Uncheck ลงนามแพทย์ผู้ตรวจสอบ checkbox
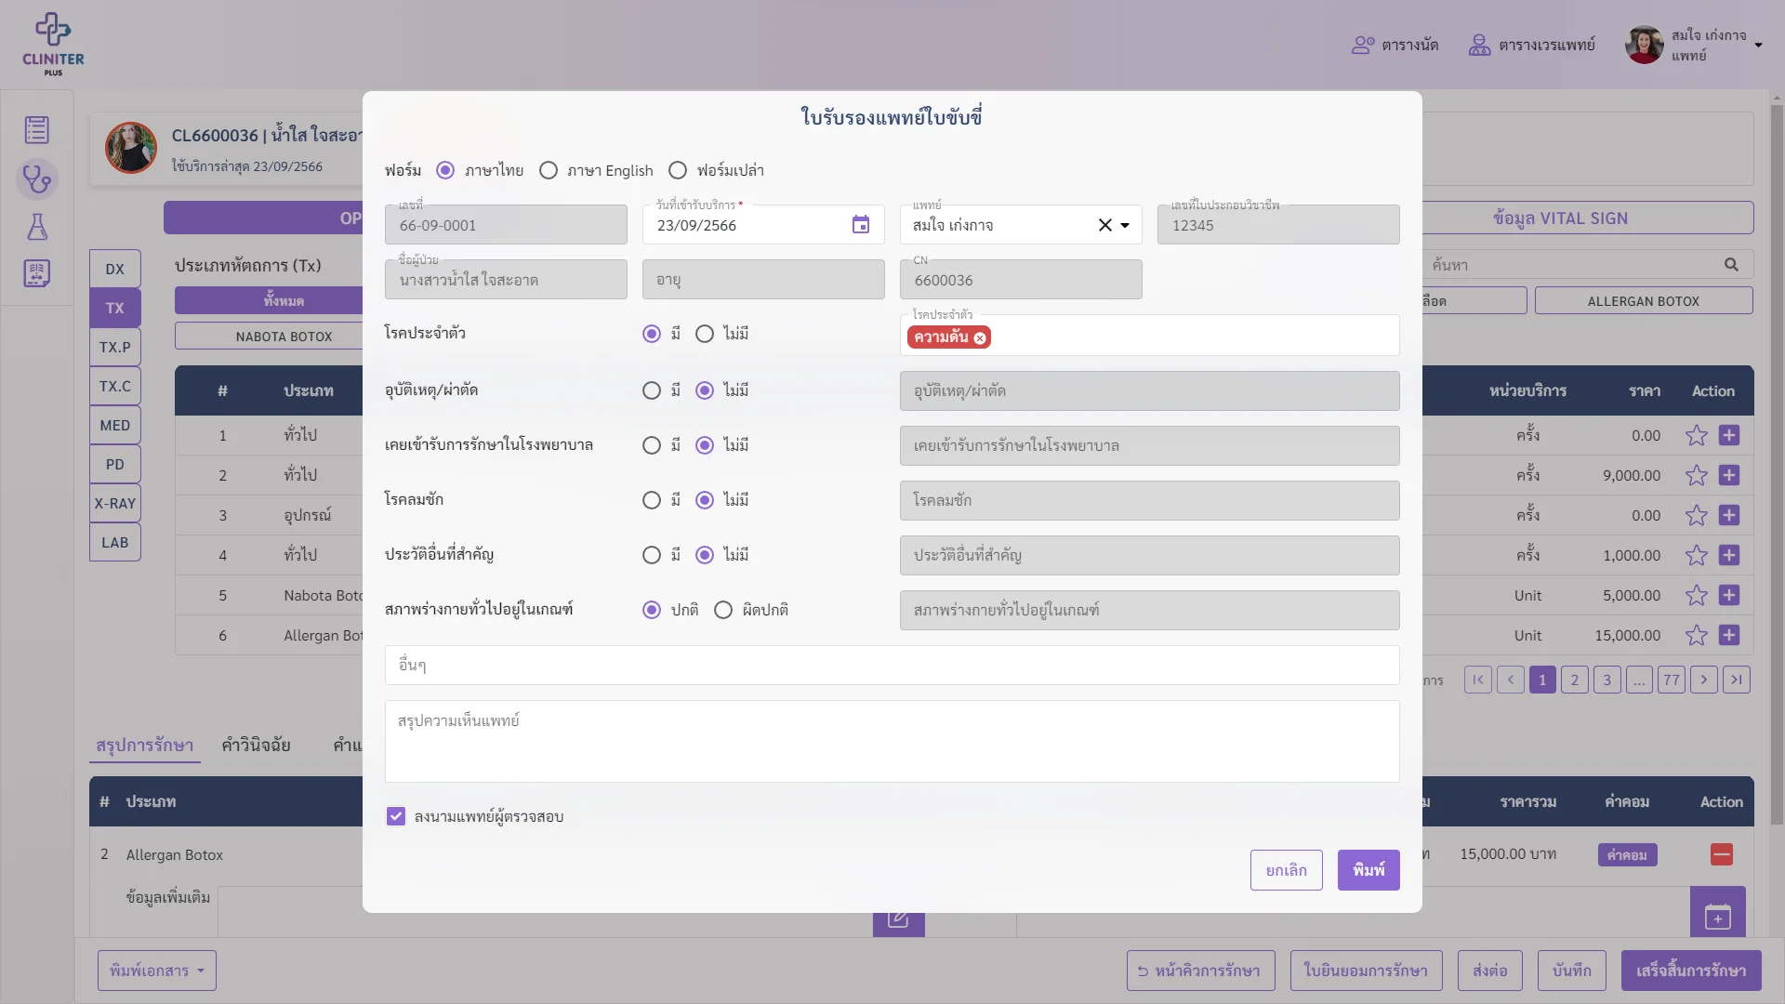Screen dimensions: 1785x1004 396,816
